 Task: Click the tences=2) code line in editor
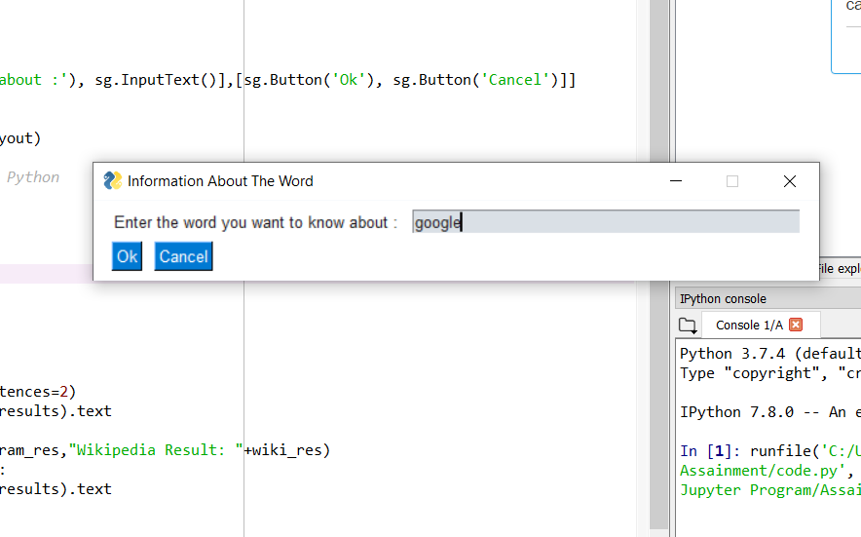[x=38, y=392]
